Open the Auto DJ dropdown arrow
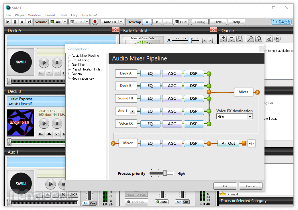 (121, 22)
